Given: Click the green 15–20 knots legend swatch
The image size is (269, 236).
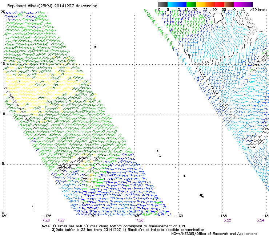Looking at the screenshot, I should click(191, 4).
